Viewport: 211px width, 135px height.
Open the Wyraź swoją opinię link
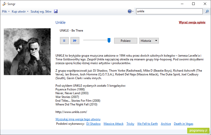point(192,22)
